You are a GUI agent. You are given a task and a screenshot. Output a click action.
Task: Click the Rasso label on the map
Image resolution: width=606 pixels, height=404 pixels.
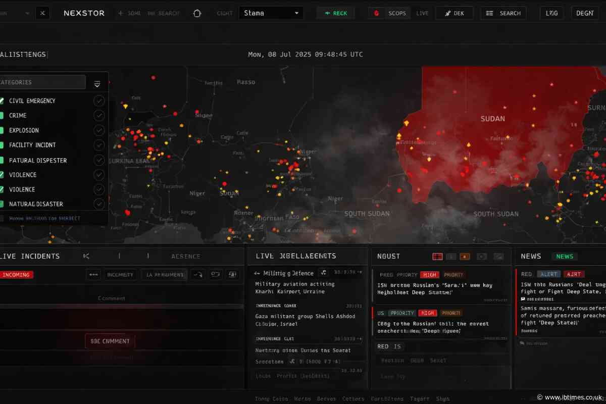(x=246, y=82)
